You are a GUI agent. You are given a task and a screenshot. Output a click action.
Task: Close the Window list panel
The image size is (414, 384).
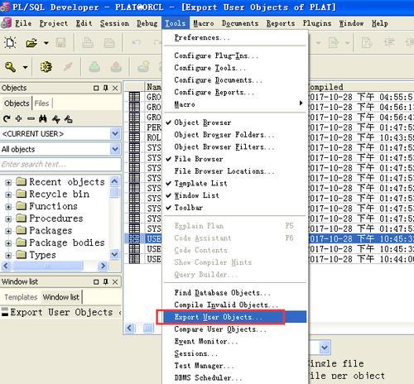[x=115, y=281]
